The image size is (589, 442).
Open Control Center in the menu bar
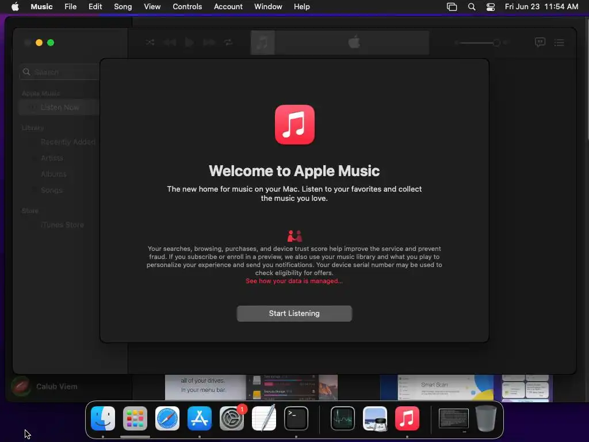pyautogui.click(x=491, y=6)
